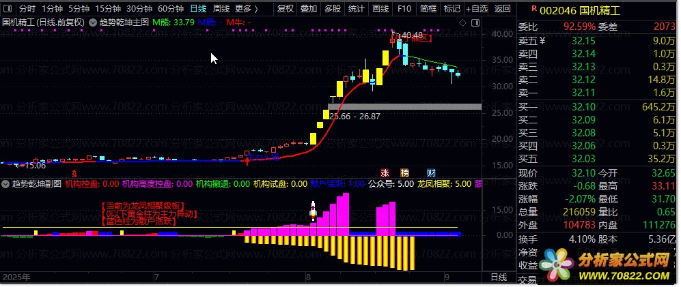The width and height of the screenshot is (681, 287).
Task: Click the 委差 2073 value
Action: point(665,27)
